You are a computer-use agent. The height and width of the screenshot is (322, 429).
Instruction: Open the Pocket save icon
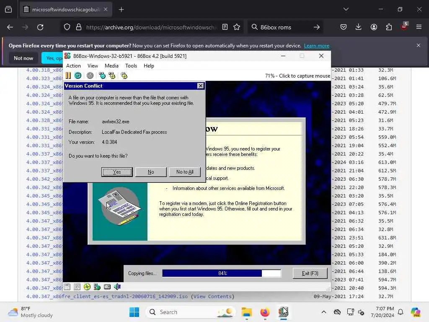click(x=344, y=27)
